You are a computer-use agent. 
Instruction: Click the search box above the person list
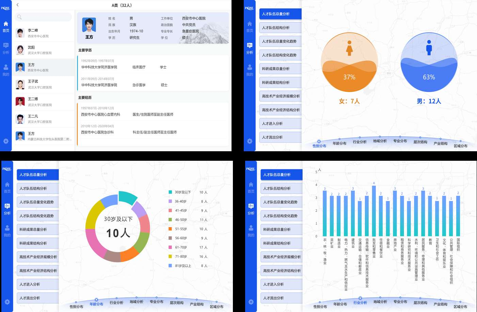43,17
